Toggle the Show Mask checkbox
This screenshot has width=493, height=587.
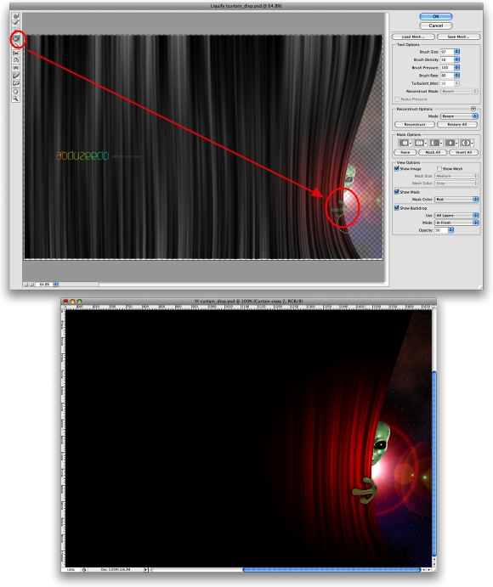pos(397,192)
